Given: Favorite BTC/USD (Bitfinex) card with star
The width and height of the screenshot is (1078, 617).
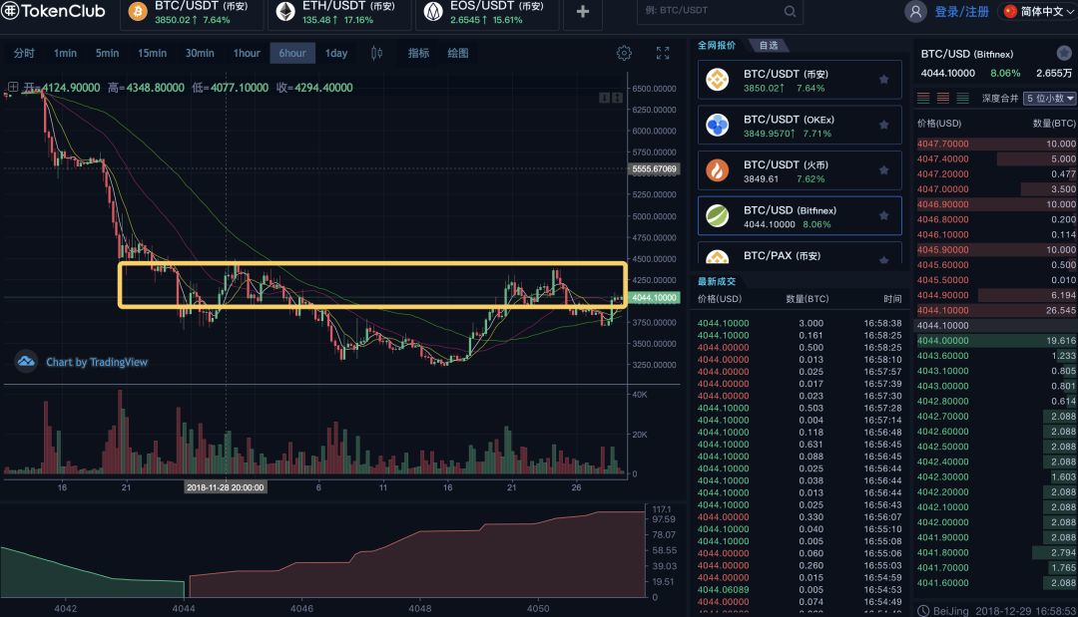Looking at the screenshot, I should [x=884, y=215].
